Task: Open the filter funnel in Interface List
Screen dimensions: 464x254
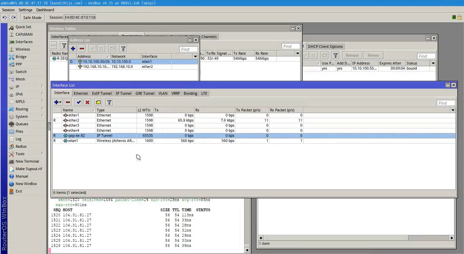Action: 109,102
